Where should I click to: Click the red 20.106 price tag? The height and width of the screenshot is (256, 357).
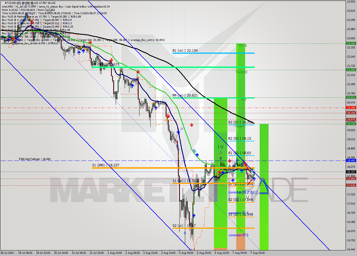(x=351, y=113)
